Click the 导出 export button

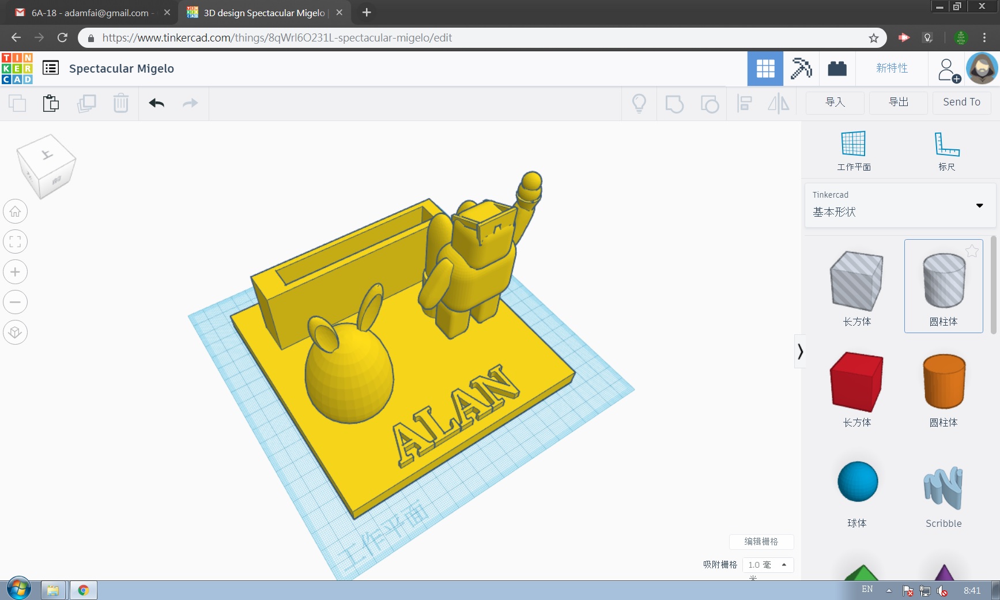(899, 103)
